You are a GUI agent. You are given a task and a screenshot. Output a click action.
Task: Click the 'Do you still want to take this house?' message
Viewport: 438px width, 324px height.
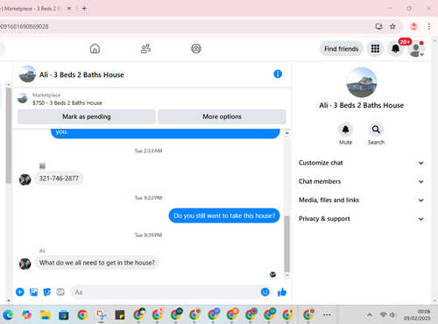pos(224,215)
